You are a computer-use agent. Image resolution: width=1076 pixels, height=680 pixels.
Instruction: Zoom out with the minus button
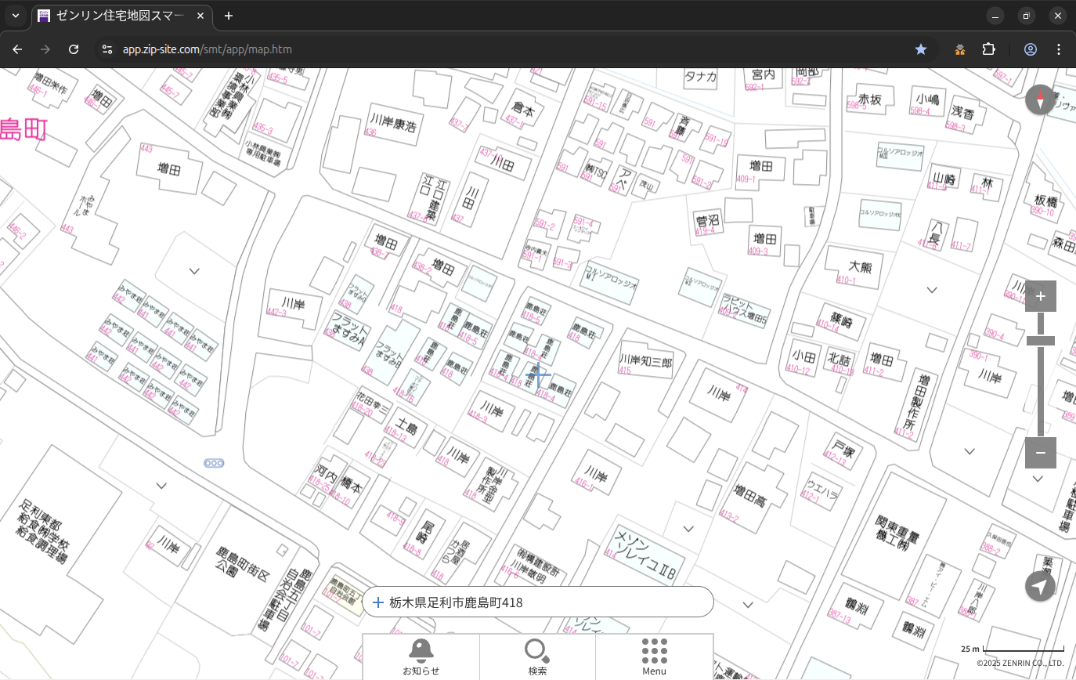coord(1040,453)
